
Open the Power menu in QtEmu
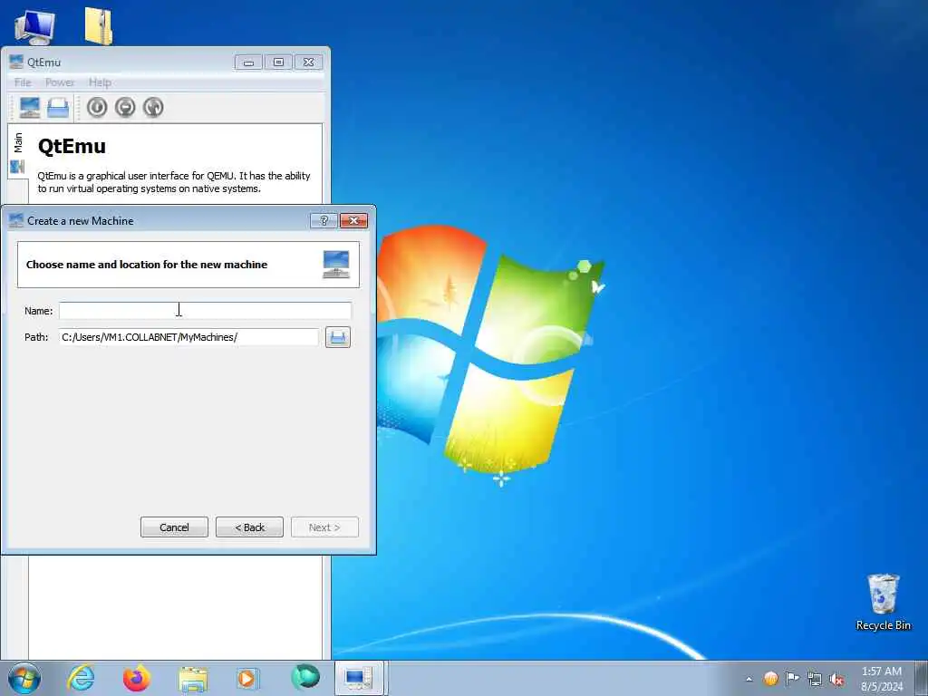click(60, 82)
